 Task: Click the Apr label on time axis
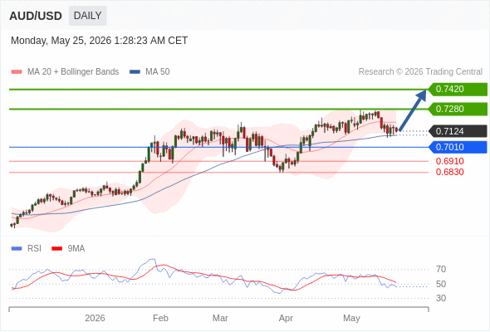[x=286, y=318]
